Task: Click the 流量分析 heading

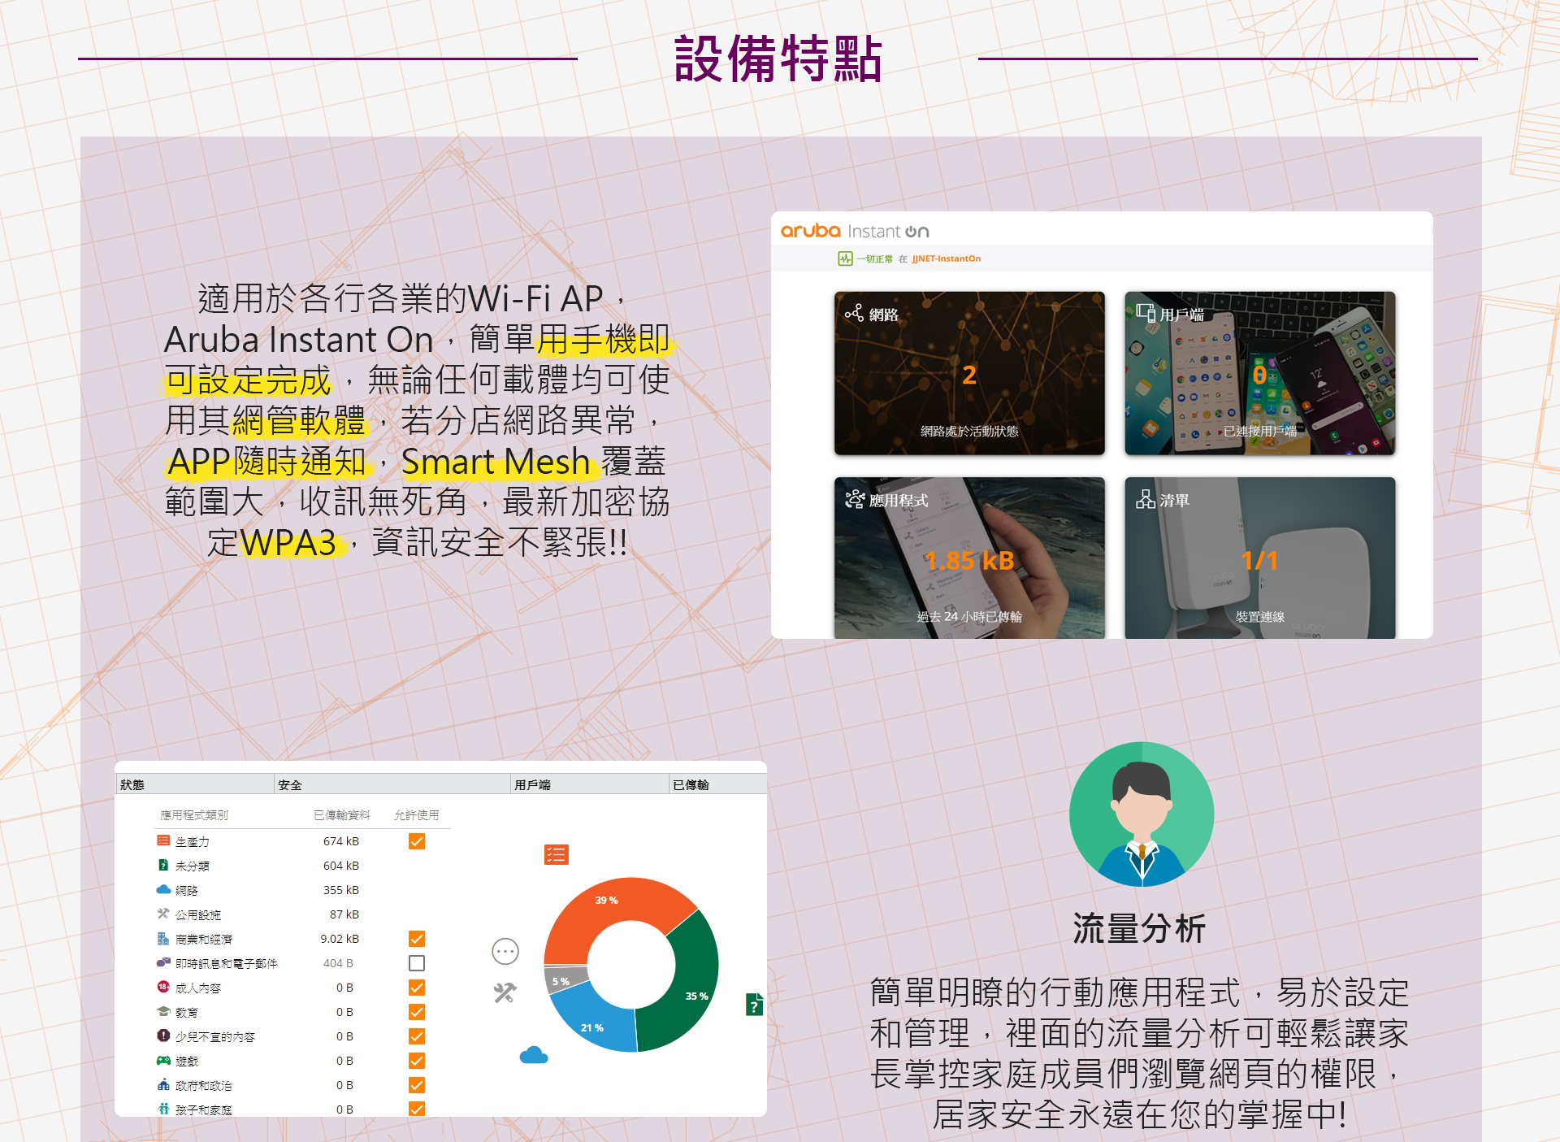Action: click(1140, 928)
